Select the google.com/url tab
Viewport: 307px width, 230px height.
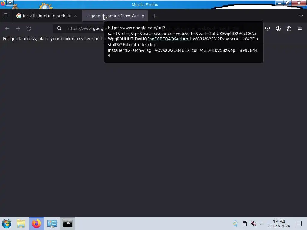115,16
